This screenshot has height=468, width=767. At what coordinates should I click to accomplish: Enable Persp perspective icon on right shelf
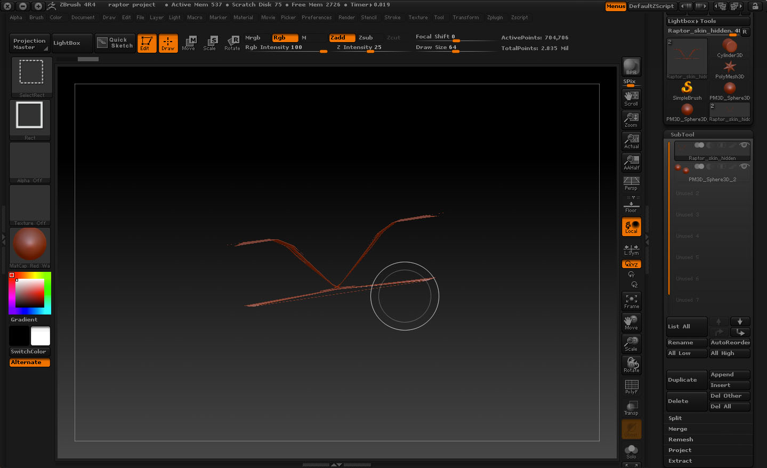631,183
